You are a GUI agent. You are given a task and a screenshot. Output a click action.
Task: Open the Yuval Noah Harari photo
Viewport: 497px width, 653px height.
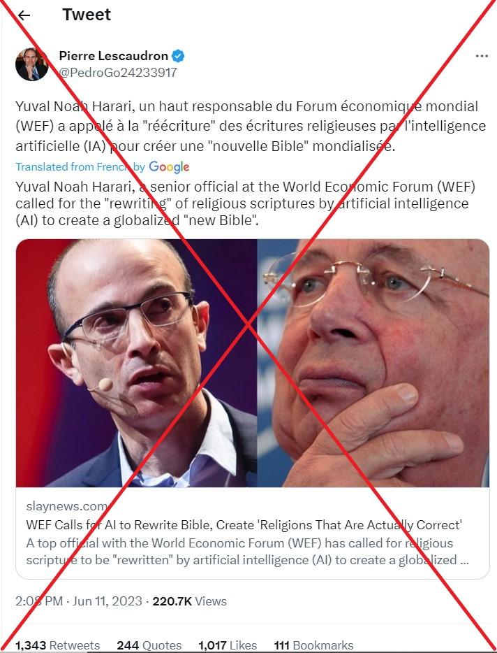[136, 363]
